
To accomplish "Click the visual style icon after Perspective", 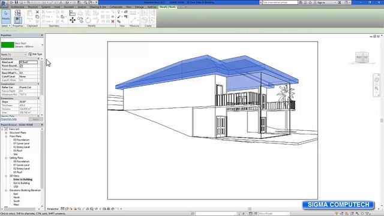I will point(67,209).
